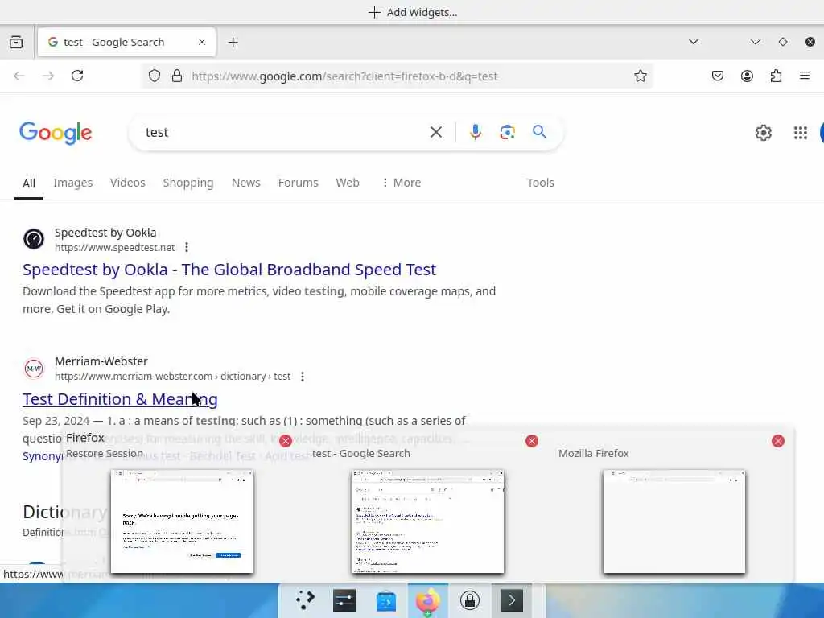The image size is (824, 618).
Task: Open Save to Pocket icon
Action: coord(717,76)
